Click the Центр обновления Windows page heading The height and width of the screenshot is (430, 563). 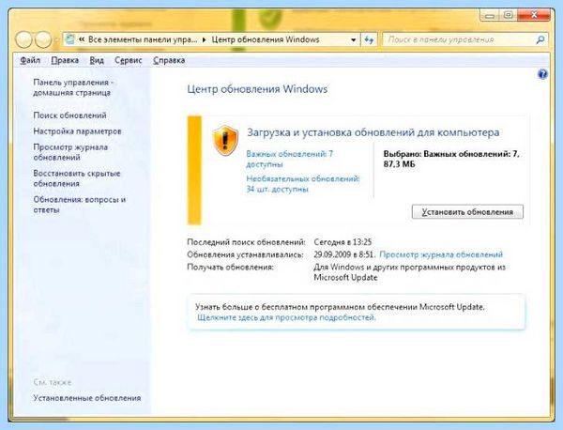point(257,89)
